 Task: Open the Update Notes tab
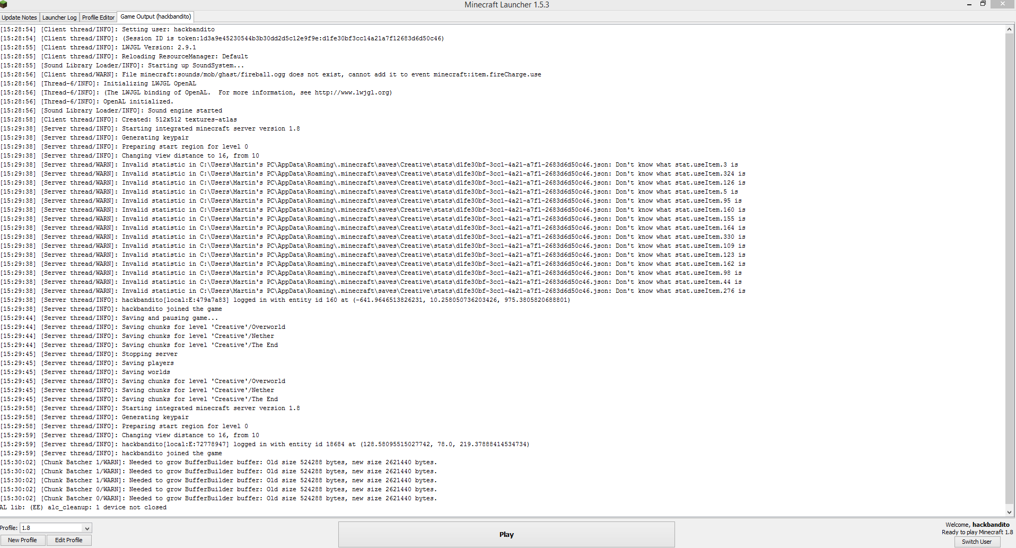pos(20,18)
